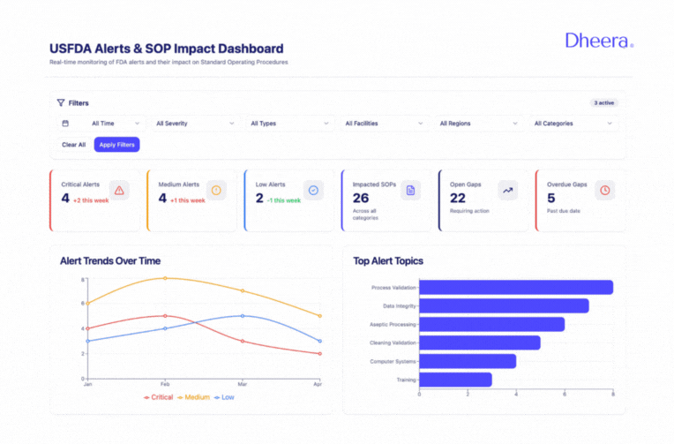Click the Overdue Gaps clock icon
The image size is (674, 444).
click(604, 190)
